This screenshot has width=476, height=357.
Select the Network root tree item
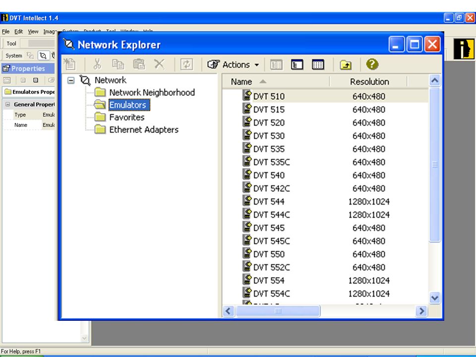click(x=110, y=80)
